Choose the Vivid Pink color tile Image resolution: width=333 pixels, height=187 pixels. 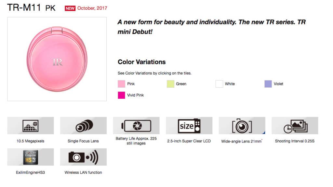point(121,95)
